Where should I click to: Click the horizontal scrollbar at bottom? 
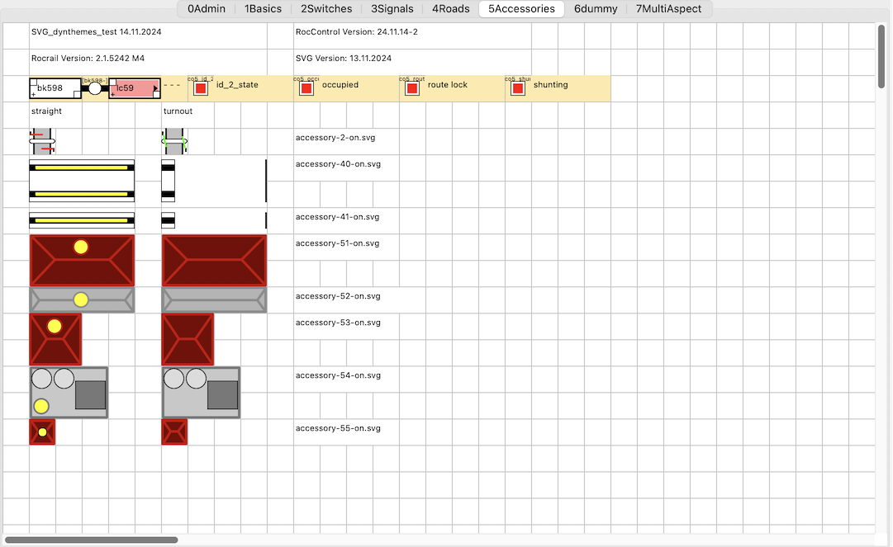point(91,540)
